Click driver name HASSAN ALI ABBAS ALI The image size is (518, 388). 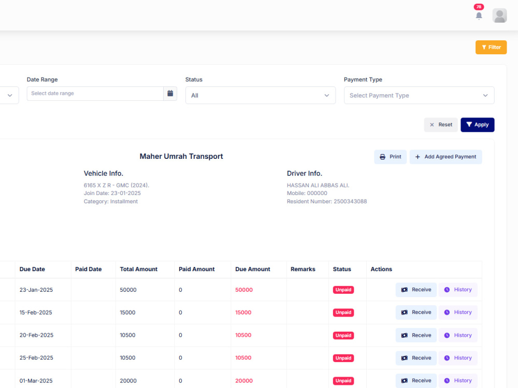pos(318,185)
